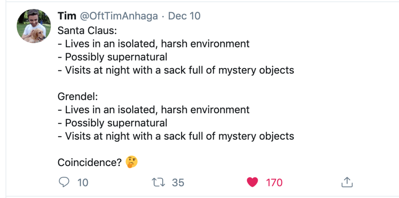This screenshot has height=198, width=399.
Task: Click the retweet count 35
Action: [x=178, y=182]
